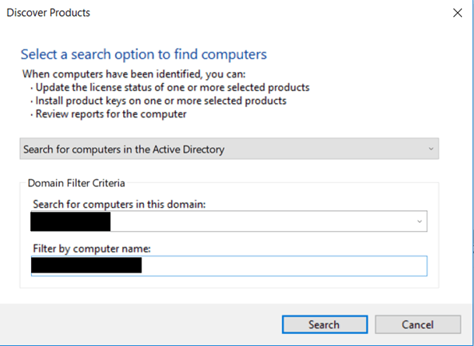Click the Cancel button
Image resolution: width=474 pixels, height=346 pixels.
(418, 324)
